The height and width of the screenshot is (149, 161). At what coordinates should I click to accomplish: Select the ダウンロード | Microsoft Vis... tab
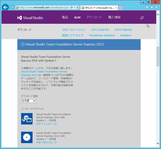(99, 8)
